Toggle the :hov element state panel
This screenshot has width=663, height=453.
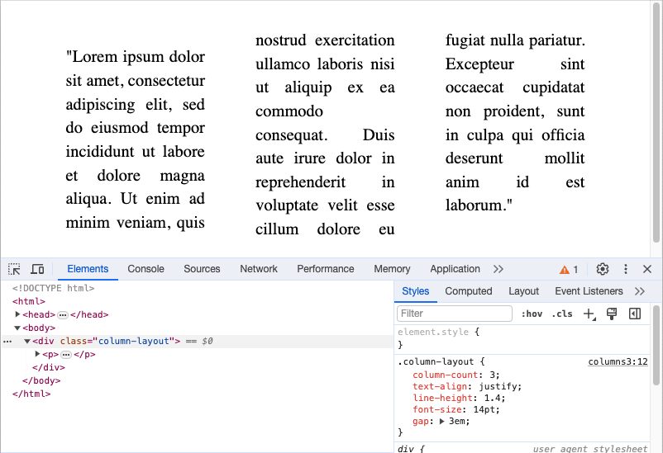pos(532,314)
